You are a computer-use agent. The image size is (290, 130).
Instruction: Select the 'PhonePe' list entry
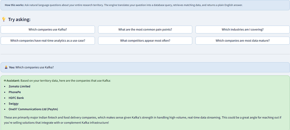(15, 92)
